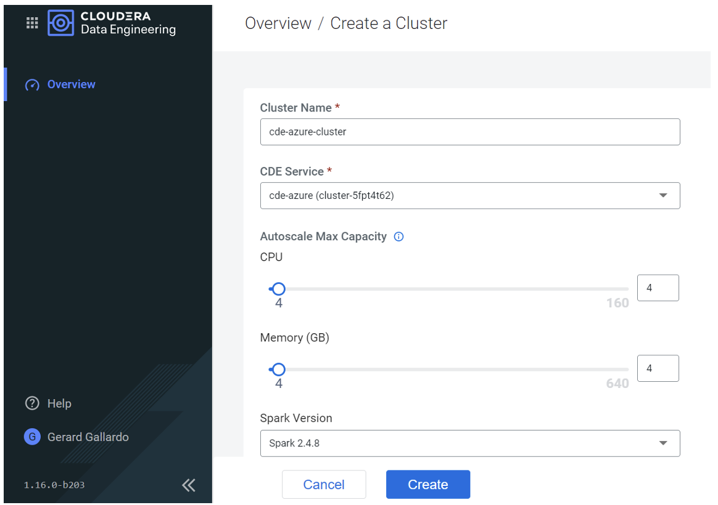Click the CDE Service label

point(292,171)
